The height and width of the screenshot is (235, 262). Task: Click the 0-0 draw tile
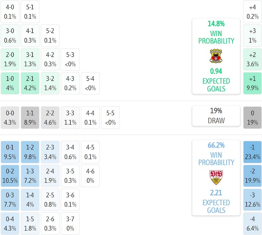pos(10,117)
